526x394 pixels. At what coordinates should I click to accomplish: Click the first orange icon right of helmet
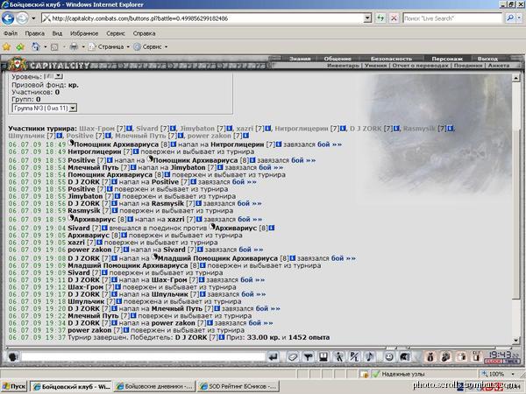430,357
